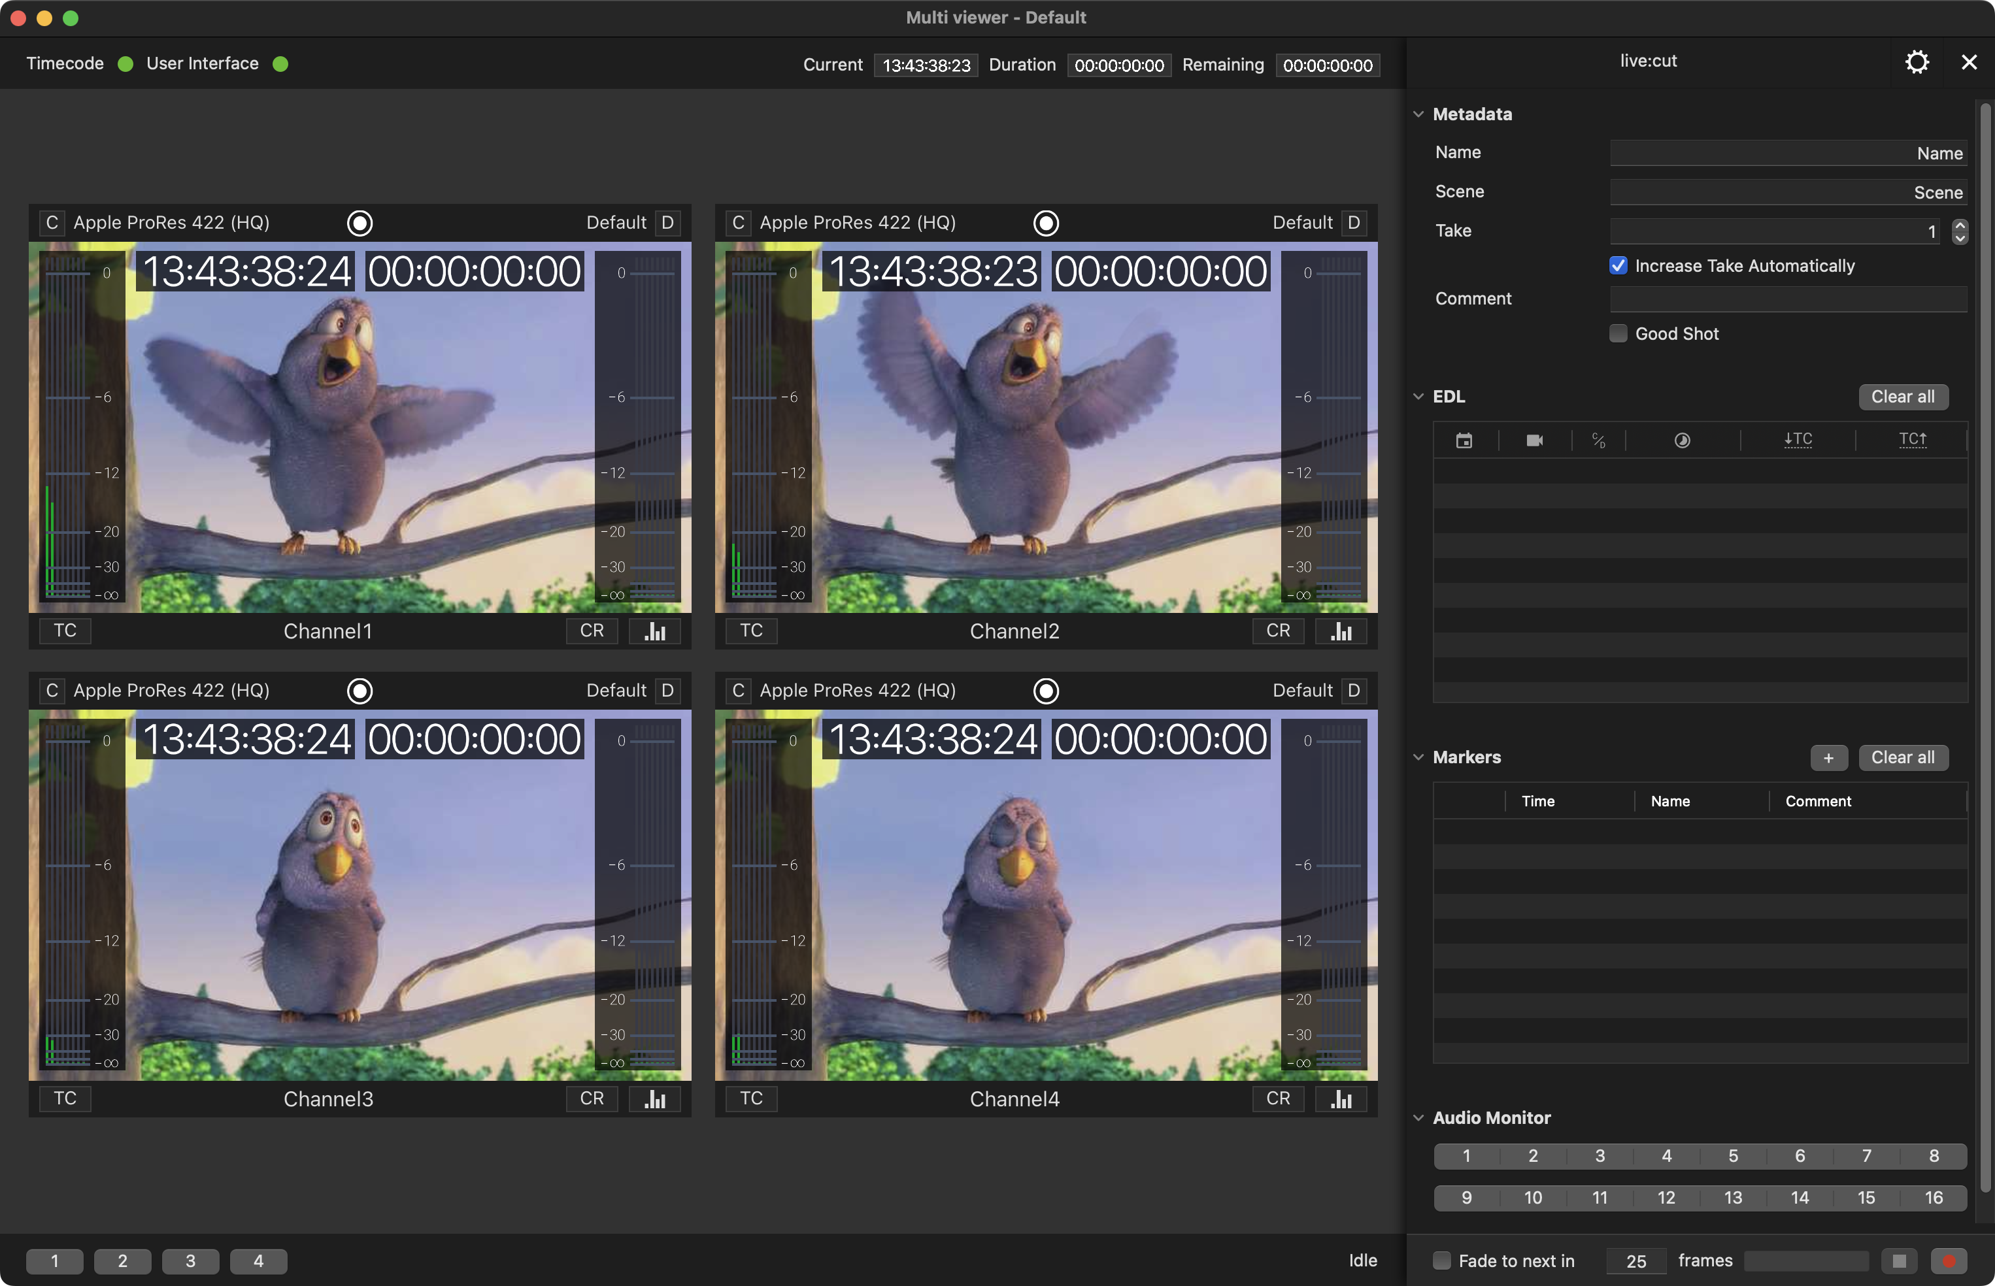Show Channel1 audio meter bars icon
This screenshot has width=1995, height=1286.
pos(656,631)
